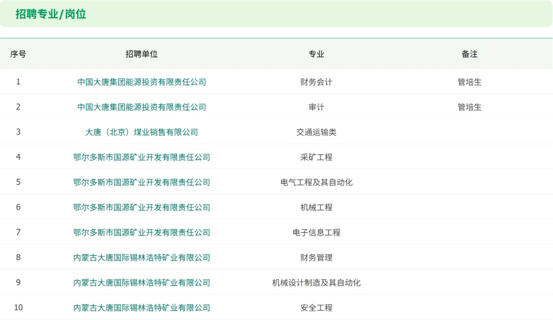Click serial number 5 cell

click(x=18, y=182)
